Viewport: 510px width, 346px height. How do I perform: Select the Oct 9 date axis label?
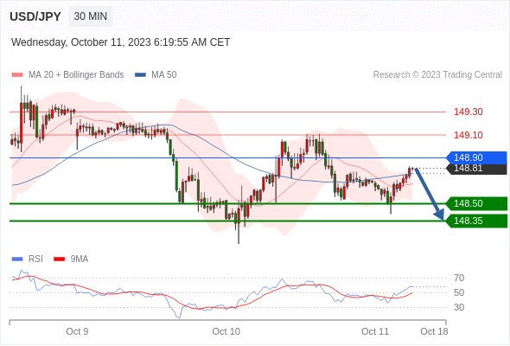pyautogui.click(x=77, y=331)
